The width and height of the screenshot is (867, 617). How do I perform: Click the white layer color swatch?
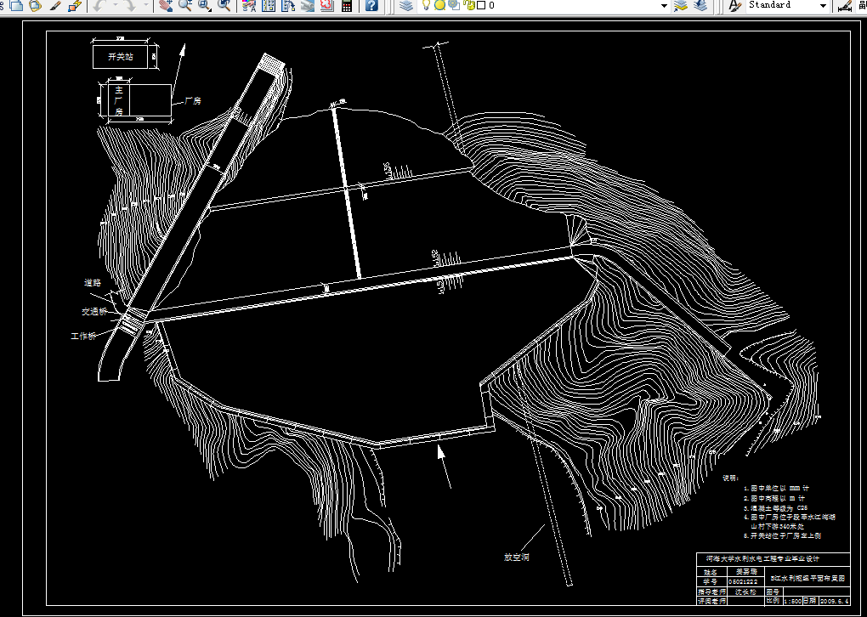click(481, 5)
